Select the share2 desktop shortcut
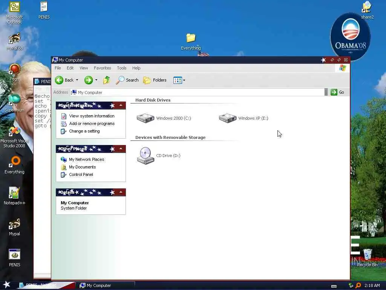 (367, 10)
